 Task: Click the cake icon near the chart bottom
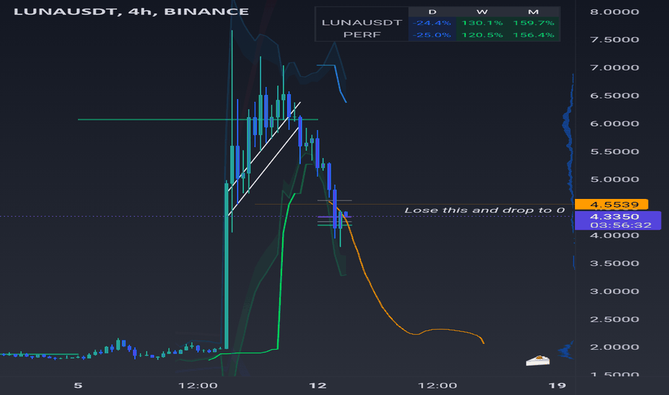538,361
